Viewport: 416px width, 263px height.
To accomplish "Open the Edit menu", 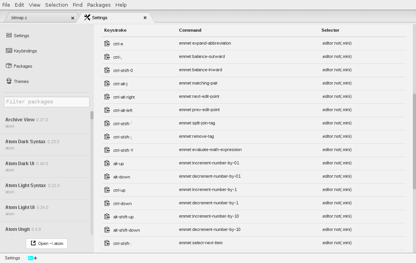I will pos(19,5).
